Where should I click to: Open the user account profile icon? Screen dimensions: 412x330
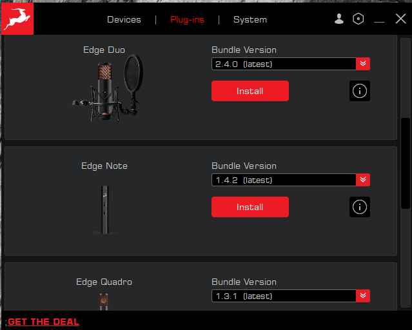coord(339,19)
